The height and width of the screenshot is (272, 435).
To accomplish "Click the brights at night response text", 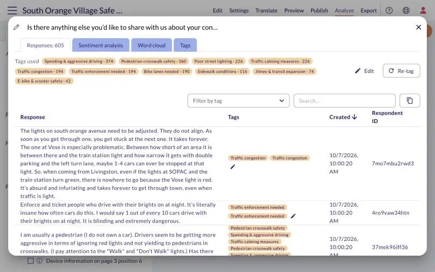I will point(118,213).
